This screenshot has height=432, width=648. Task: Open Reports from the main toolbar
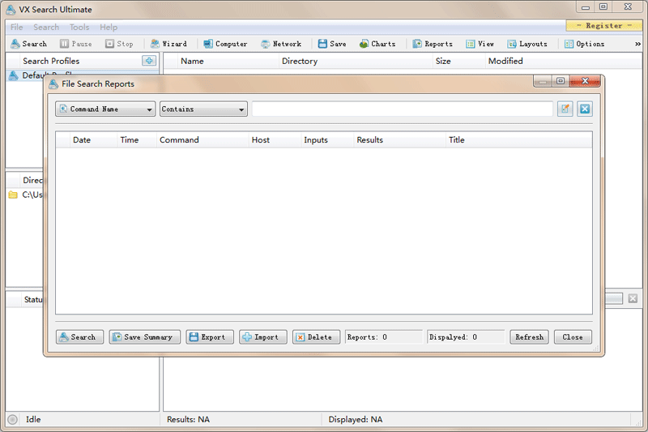(x=433, y=44)
